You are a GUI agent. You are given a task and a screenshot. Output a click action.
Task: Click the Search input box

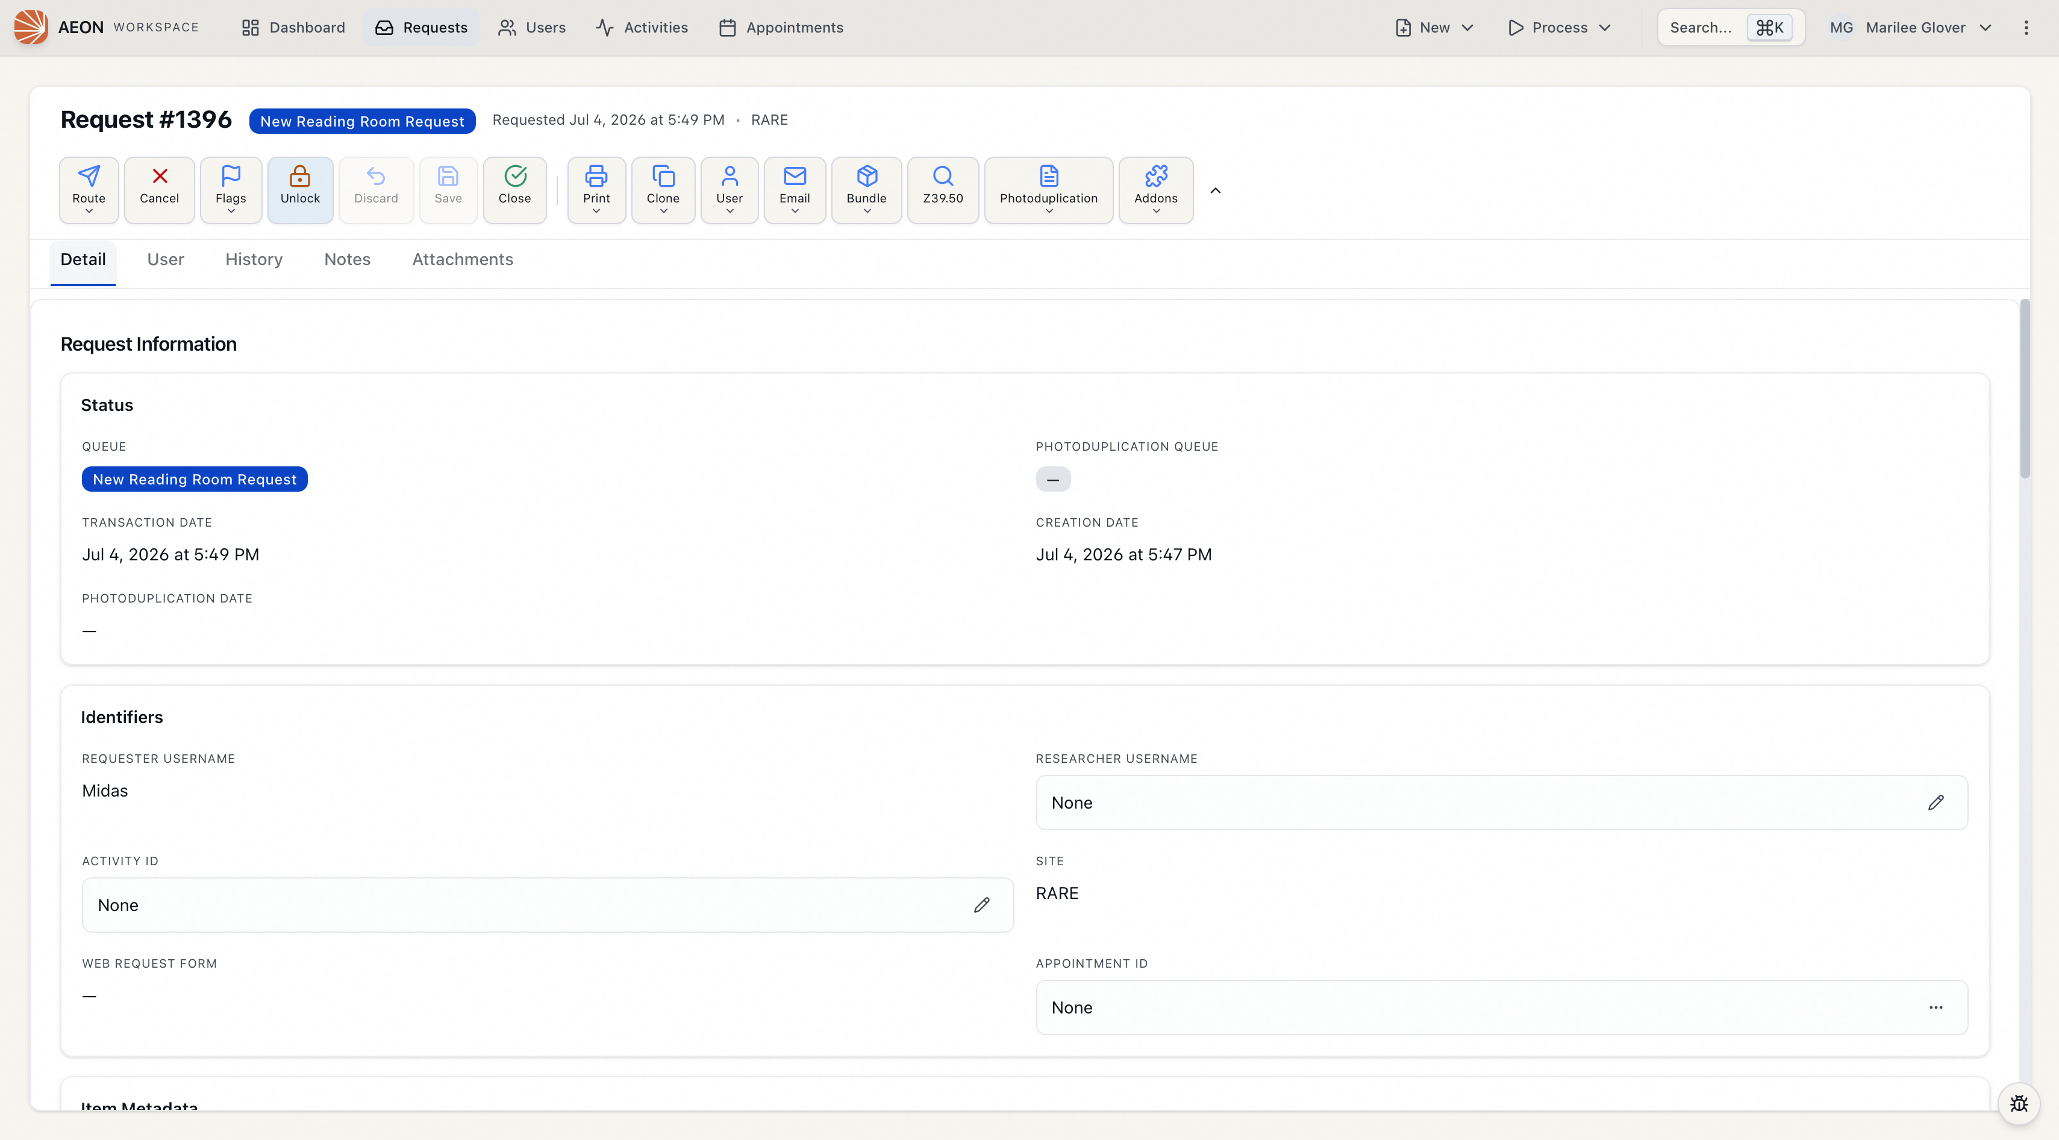point(1731,27)
